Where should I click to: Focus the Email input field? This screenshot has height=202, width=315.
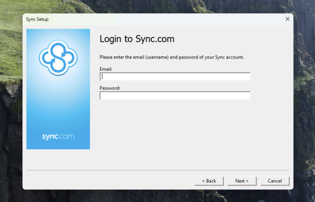point(175,77)
